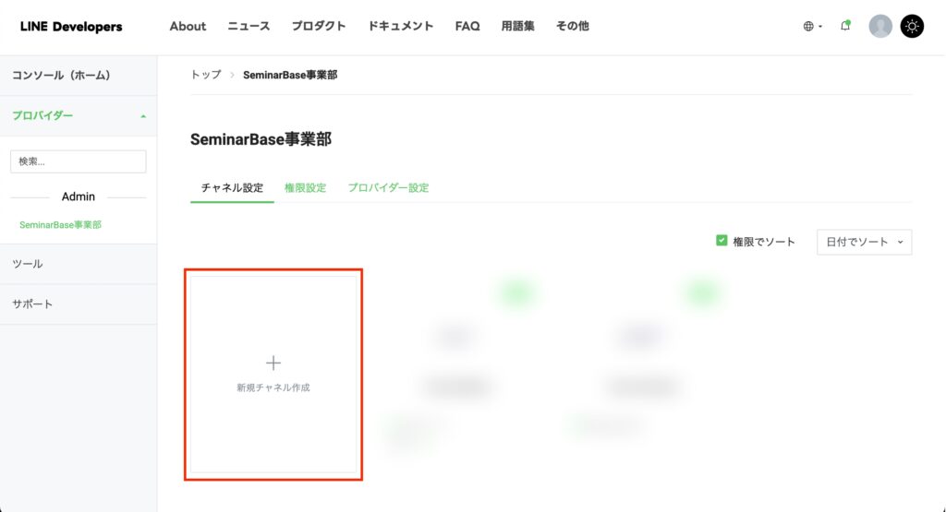Click the plus icon to create channel
The width and height of the screenshot is (946, 512).
point(273,363)
